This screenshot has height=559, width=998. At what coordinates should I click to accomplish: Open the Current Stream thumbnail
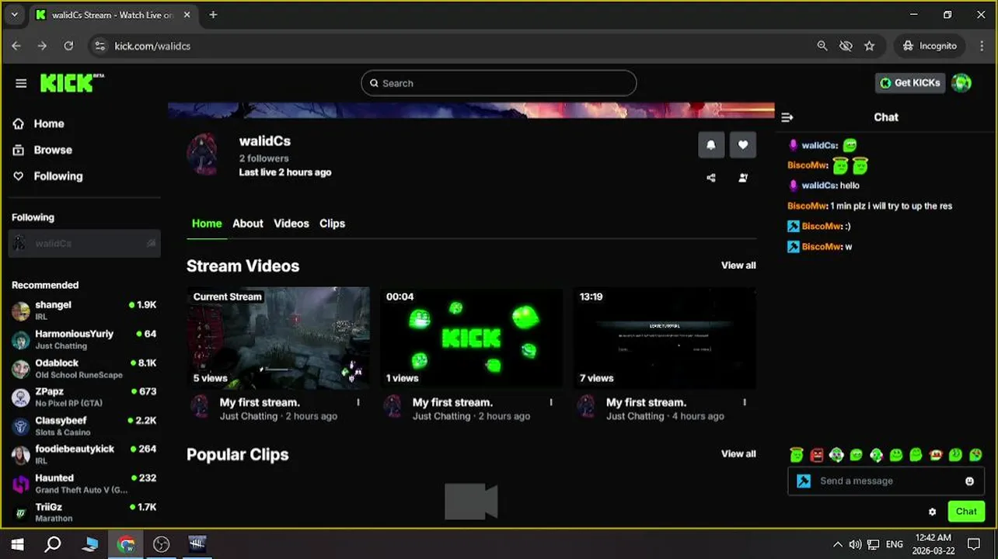(x=278, y=338)
